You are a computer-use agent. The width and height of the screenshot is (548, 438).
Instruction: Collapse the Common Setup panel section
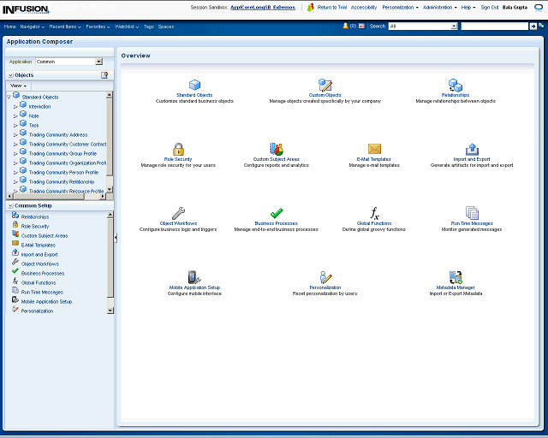coord(10,205)
